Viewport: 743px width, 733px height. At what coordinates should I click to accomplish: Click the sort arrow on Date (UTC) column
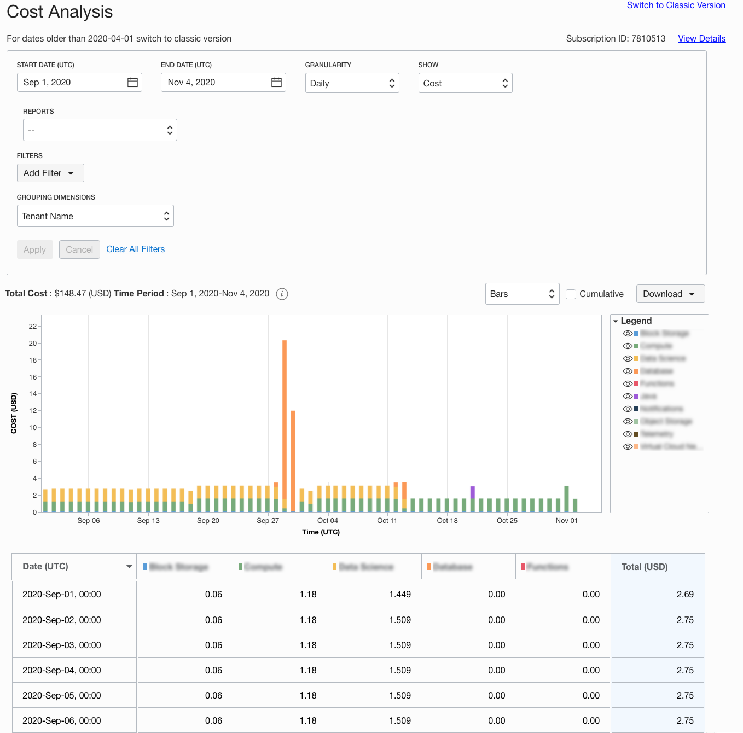[129, 567]
